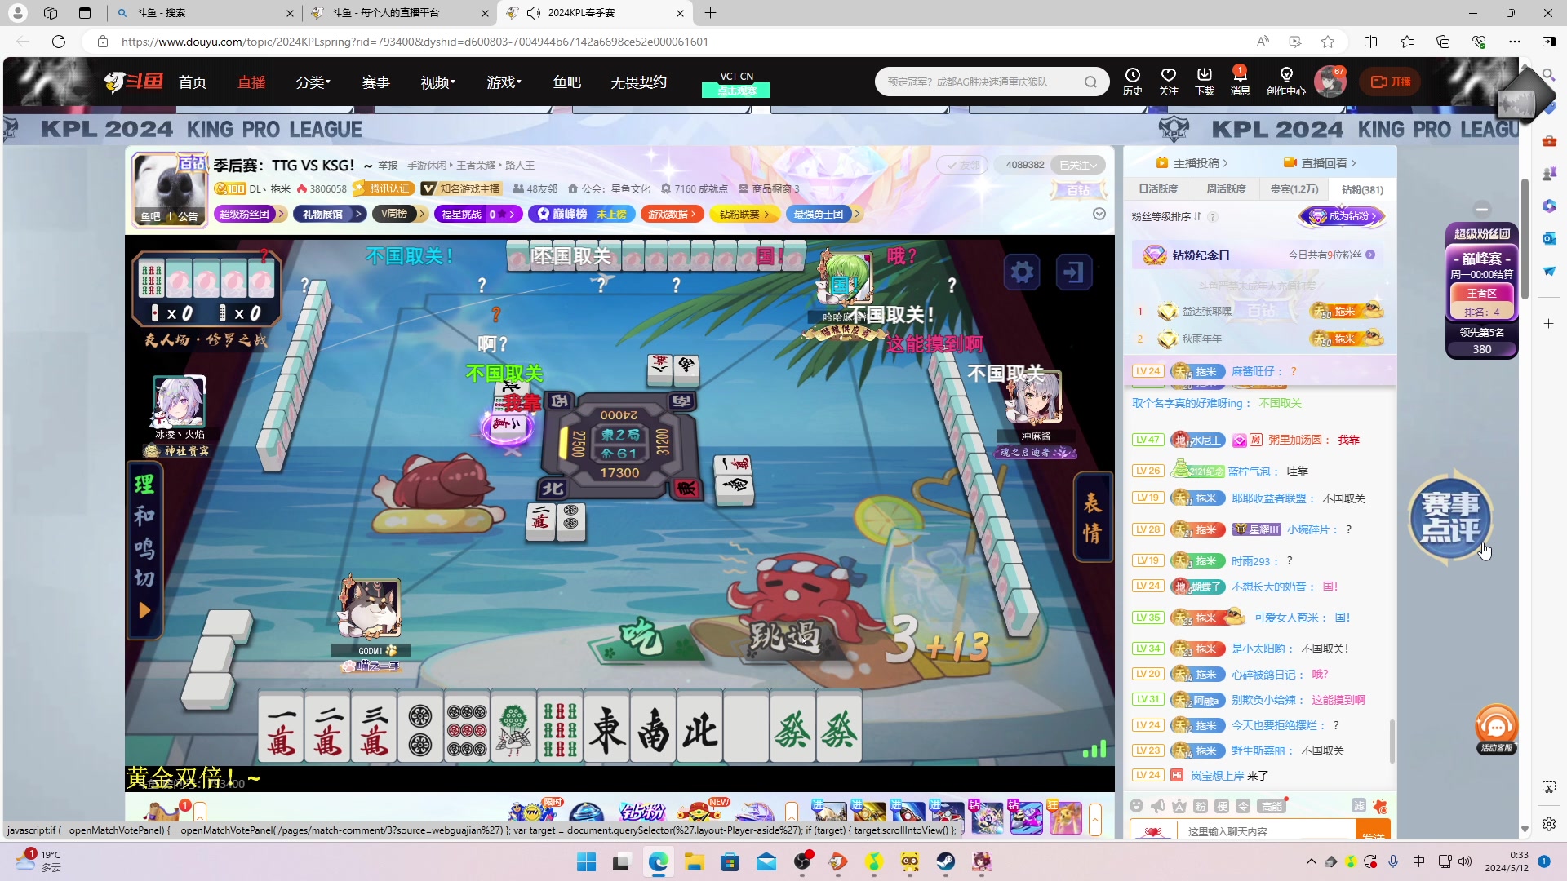This screenshot has height=881, width=1567.
Task: Switch to the 贵宾(1.2万) tab
Action: point(1294,189)
